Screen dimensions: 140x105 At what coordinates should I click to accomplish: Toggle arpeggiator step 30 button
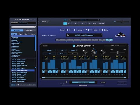pyautogui.click(x=120, y=71)
